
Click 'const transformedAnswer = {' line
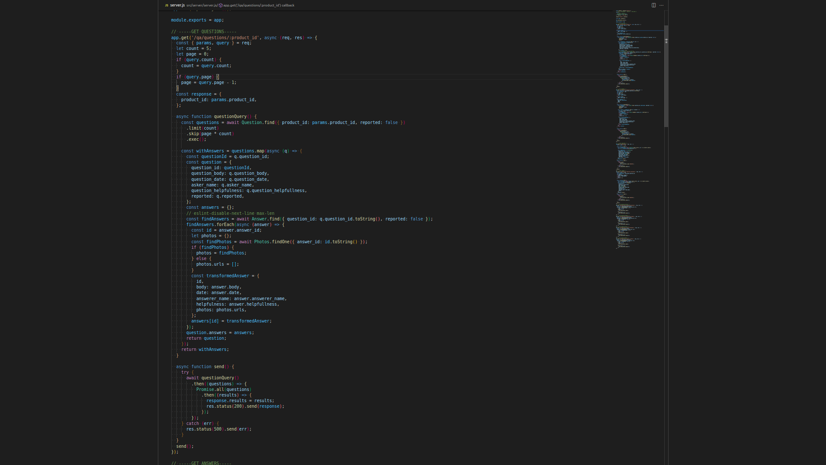225,276
